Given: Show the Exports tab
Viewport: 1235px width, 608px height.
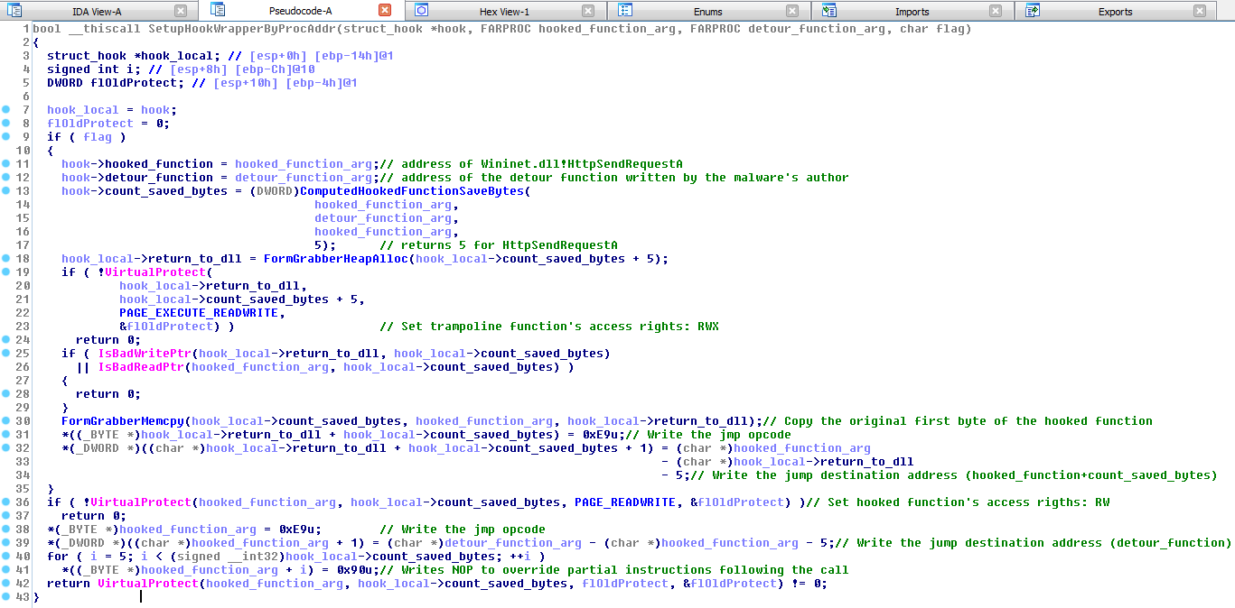Looking at the screenshot, I should [x=1115, y=12].
